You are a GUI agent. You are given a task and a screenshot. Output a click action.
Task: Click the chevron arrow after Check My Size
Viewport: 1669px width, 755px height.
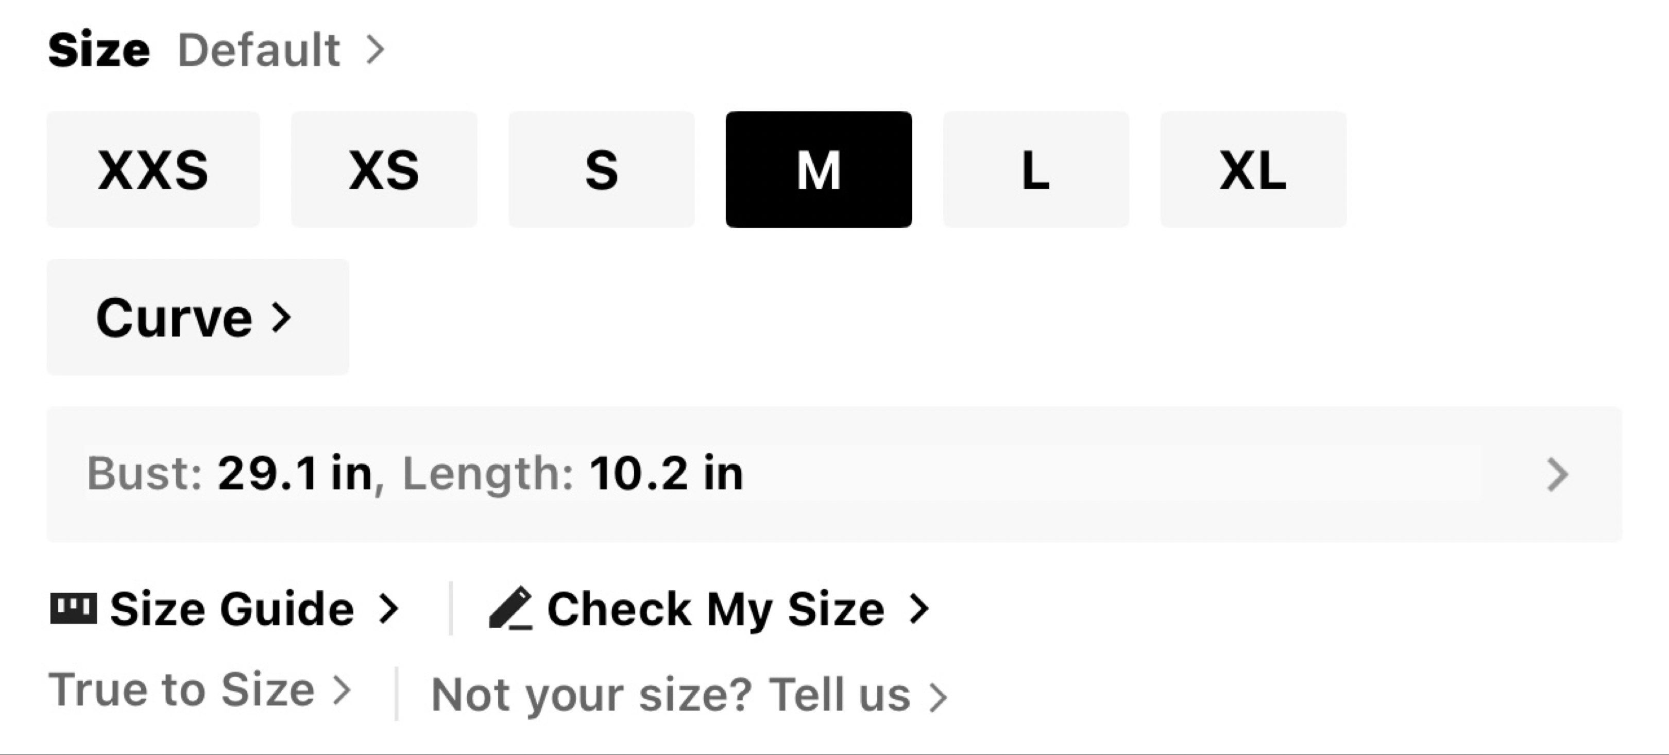pyautogui.click(x=919, y=609)
